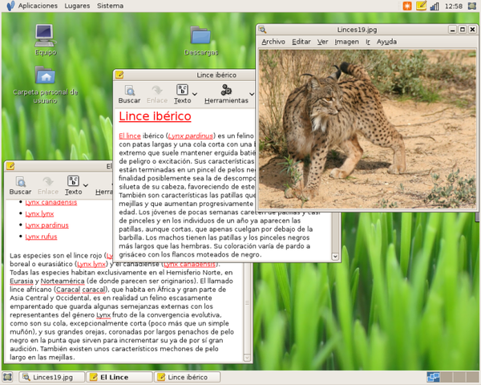This screenshot has height=385, width=481.
Task: Click Texto icon in Lince ibérico window
Action: click(x=182, y=95)
